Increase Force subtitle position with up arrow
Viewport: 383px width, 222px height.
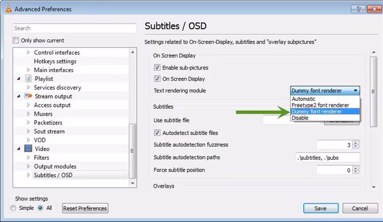(356, 168)
